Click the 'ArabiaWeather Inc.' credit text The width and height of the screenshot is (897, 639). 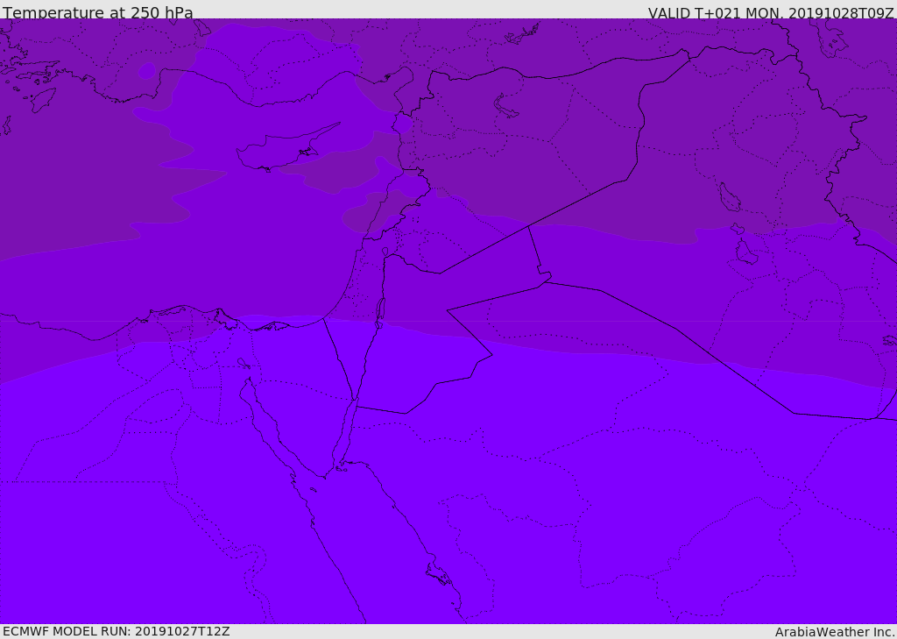[x=834, y=632]
